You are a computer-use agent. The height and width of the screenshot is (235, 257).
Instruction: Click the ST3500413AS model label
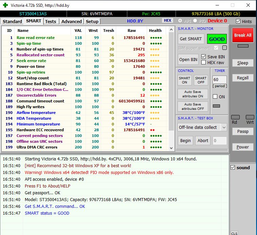tap(33, 14)
